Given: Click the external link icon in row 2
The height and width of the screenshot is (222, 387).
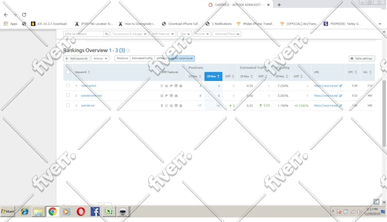Looking at the screenshot, I should (340, 96).
